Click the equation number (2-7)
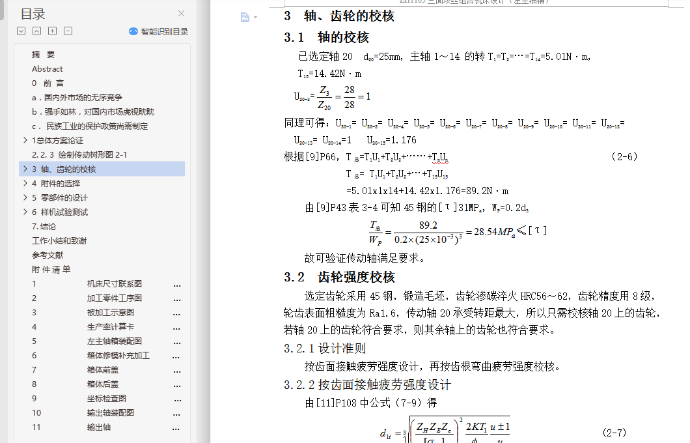Image resolution: width=690 pixels, height=443 pixels. [x=614, y=433]
